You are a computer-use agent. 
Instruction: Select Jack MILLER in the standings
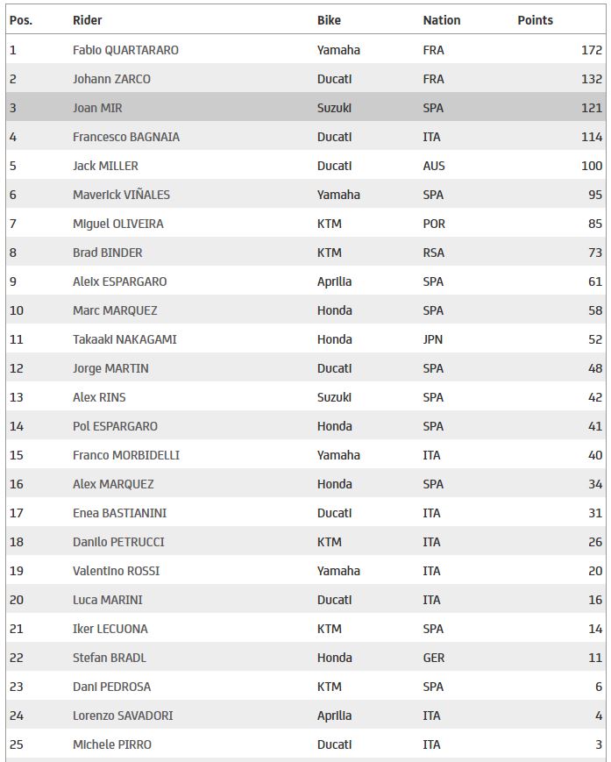tap(105, 166)
